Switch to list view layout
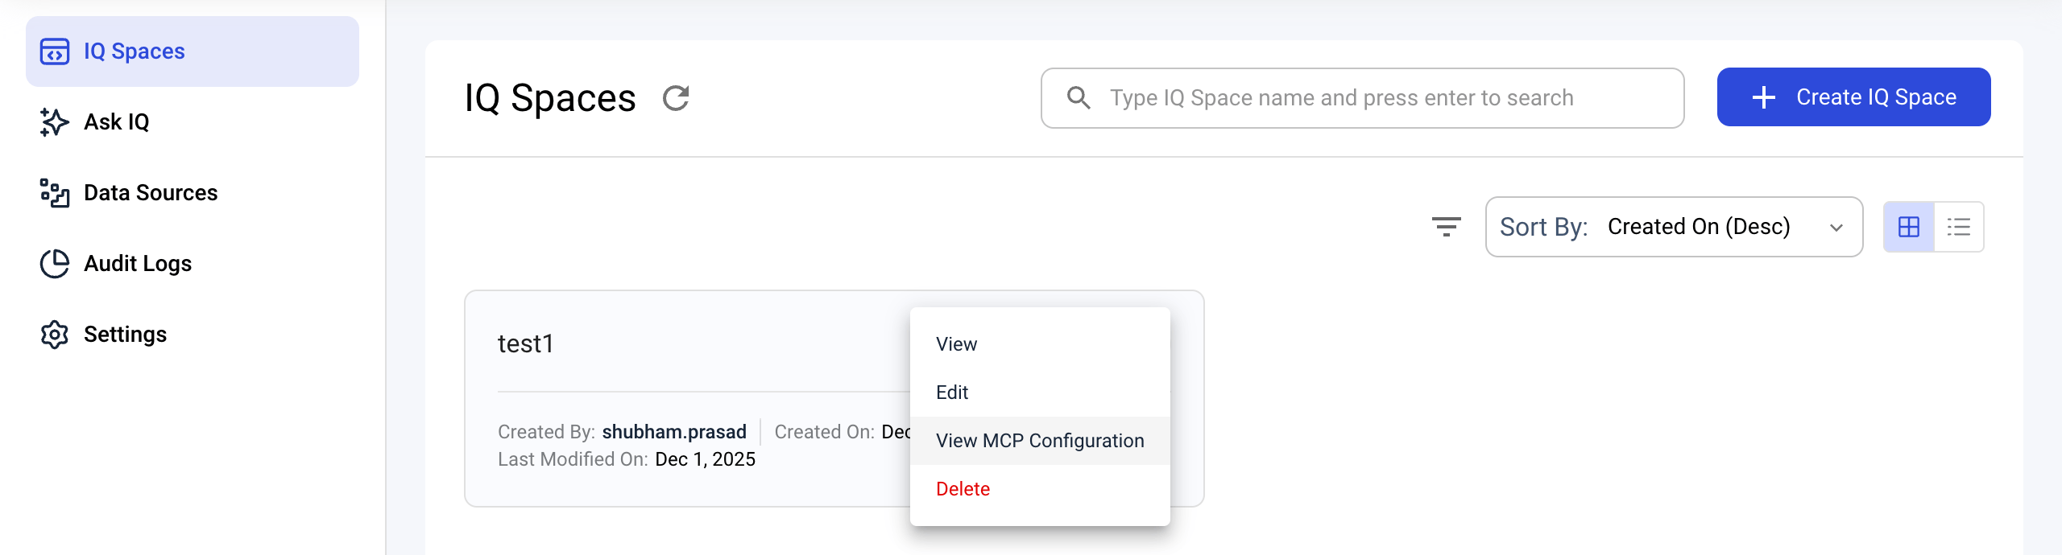The width and height of the screenshot is (2062, 555). (1959, 226)
